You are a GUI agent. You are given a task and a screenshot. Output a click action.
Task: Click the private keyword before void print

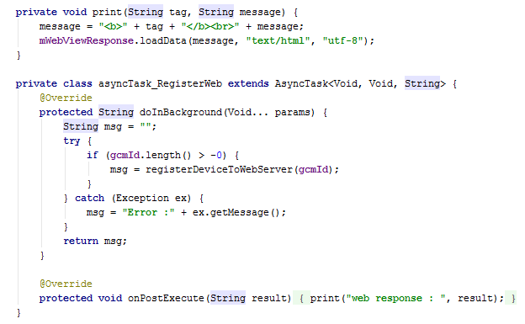[36, 13]
